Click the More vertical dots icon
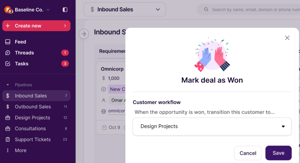Screen dimensions: 300x163 pyautogui.click(x=8, y=151)
